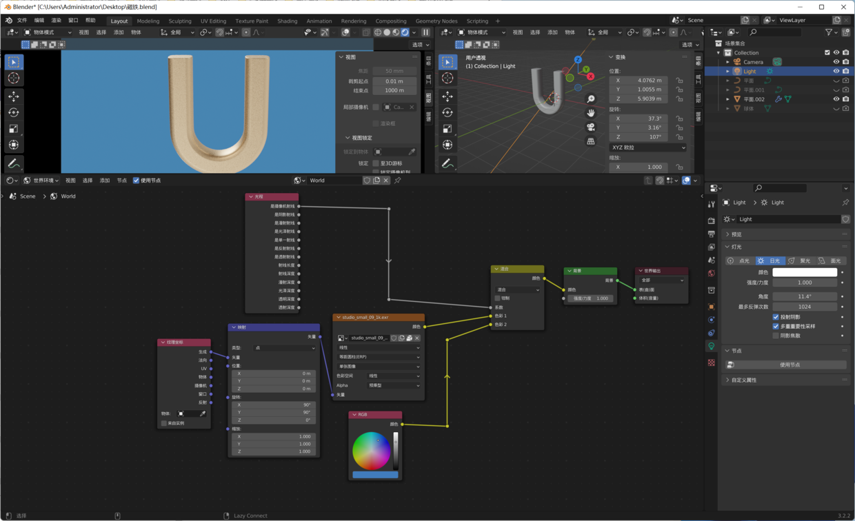Click the color wheel in the RGB node
The width and height of the screenshot is (855, 521).
click(x=371, y=451)
